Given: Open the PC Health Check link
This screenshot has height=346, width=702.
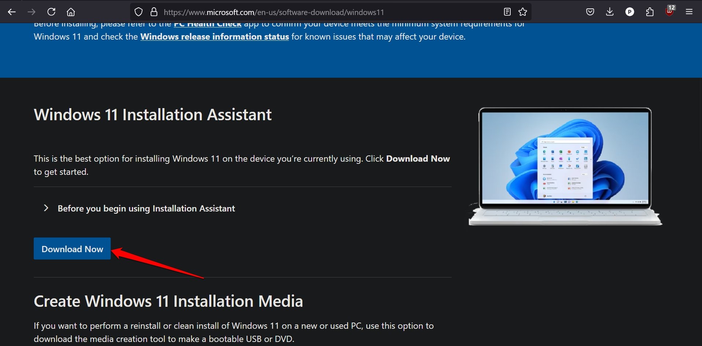Looking at the screenshot, I should pyautogui.click(x=207, y=25).
